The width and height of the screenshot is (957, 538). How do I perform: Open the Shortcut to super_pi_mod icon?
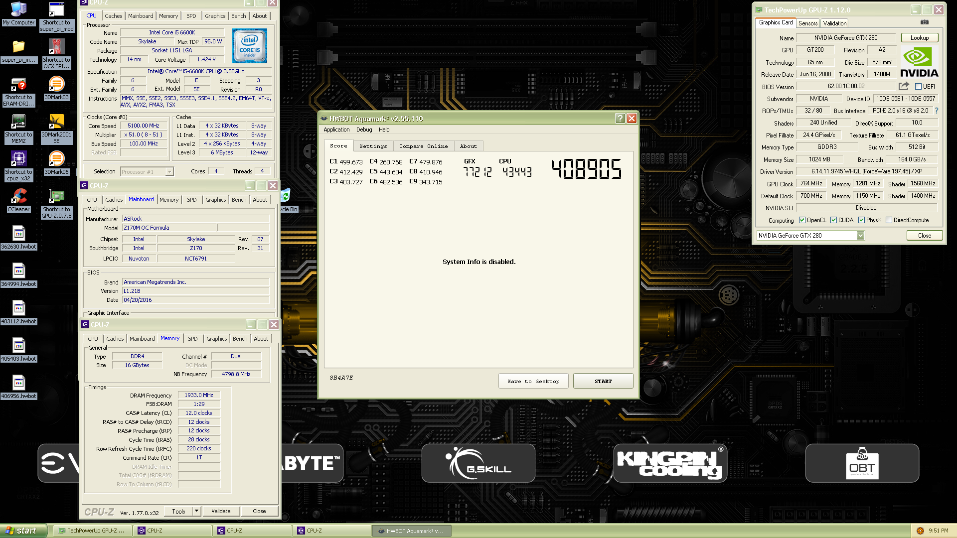tap(56, 16)
